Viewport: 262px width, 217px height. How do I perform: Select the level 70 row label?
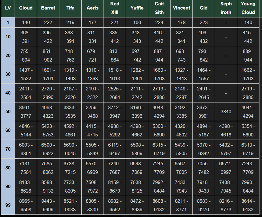point(8,149)
